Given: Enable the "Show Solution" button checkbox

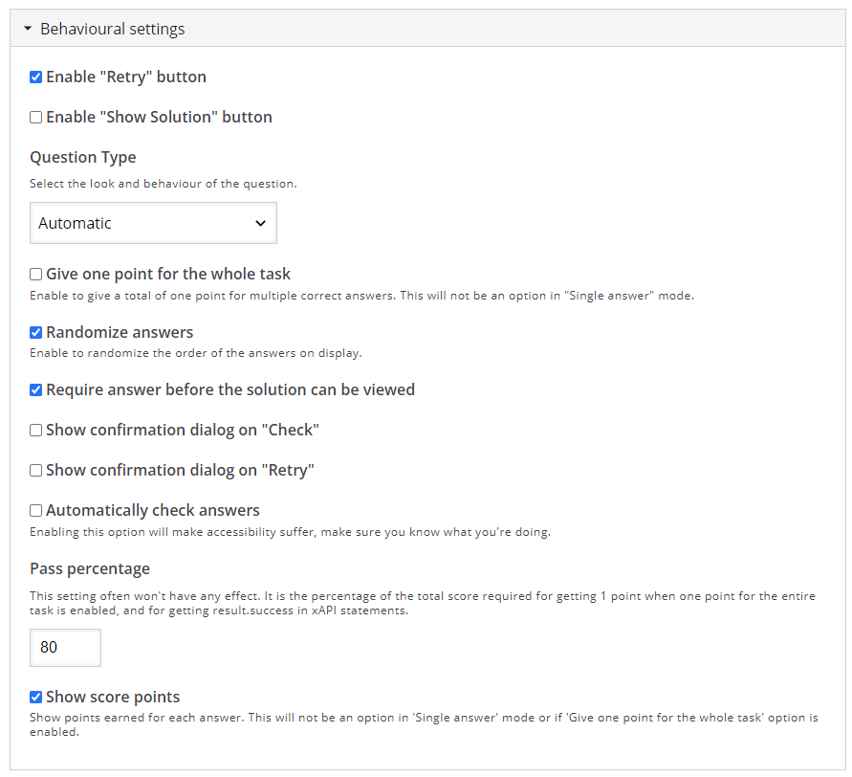Looking at the screenshot, I should [36, 118].
